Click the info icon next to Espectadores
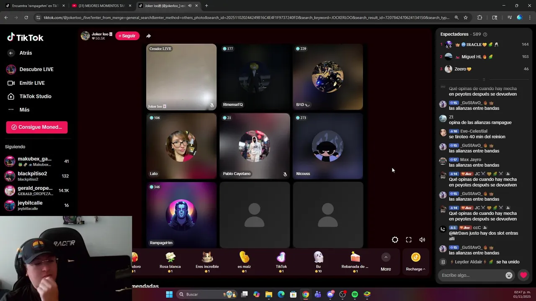This screenshot has width=536, height=301. (x=485, y=34)
